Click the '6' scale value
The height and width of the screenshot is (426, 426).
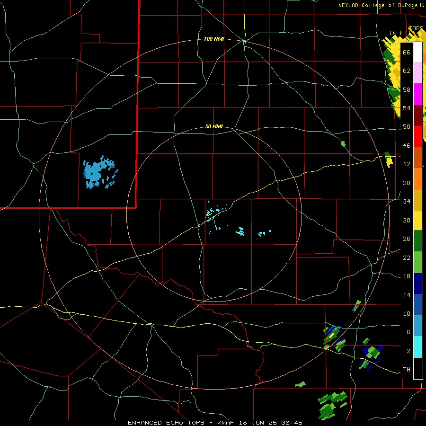tap(408, 332)
